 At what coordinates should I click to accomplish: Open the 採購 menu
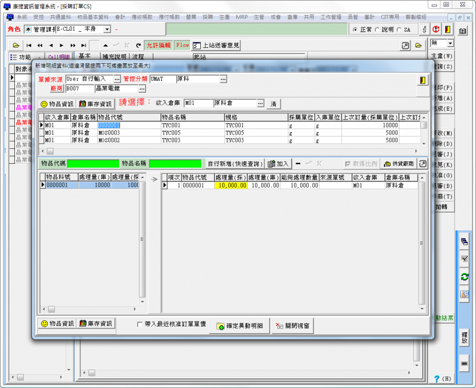click(207, 17)
